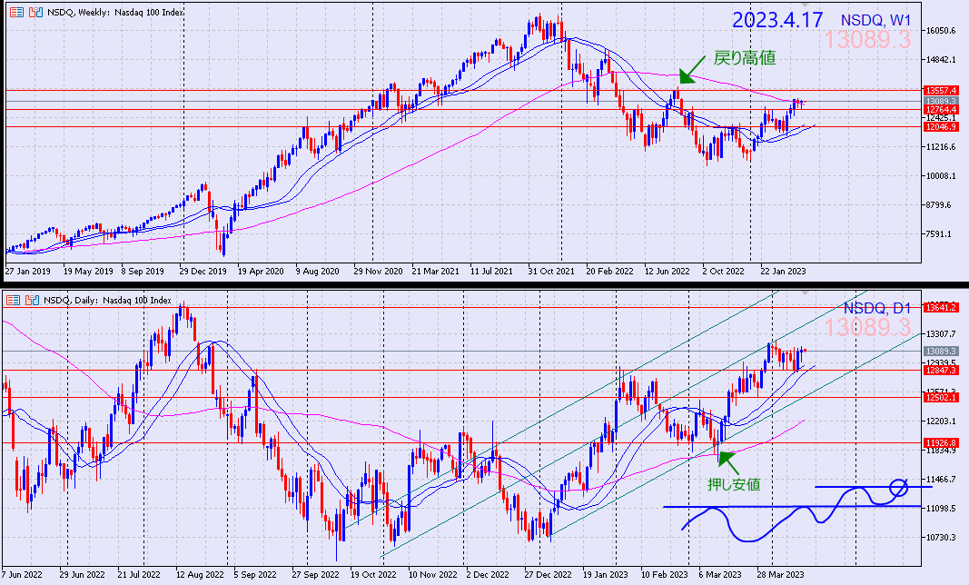Click the '10 Feb 2023' time scale label
This screenshot has width=969, height=585.
[x=665, y=574]
